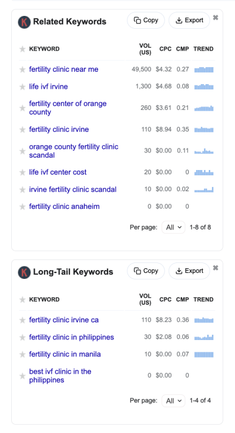Toggle star for 'fertility clinic in manila'
Image resolution: width=235 pixels, height=433 pixels.
(22, 355)
